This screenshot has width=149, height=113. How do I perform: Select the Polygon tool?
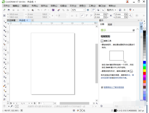click(4, 58)
